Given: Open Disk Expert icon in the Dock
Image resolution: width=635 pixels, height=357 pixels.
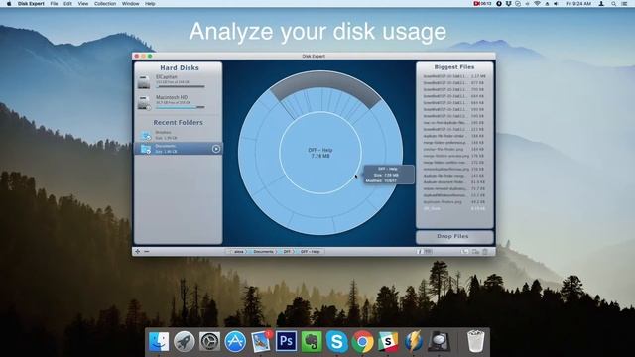Looking at the screenshot, I should pos(439,341).
